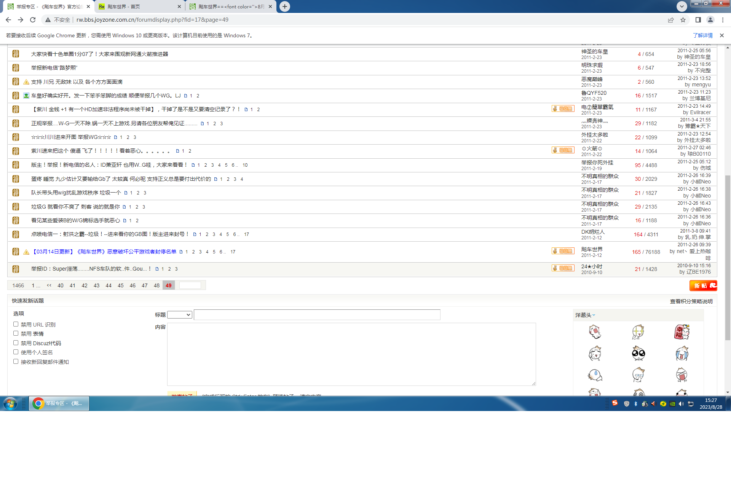Open the tab search chevron button

pyautogui.click(x=682, y=6)
